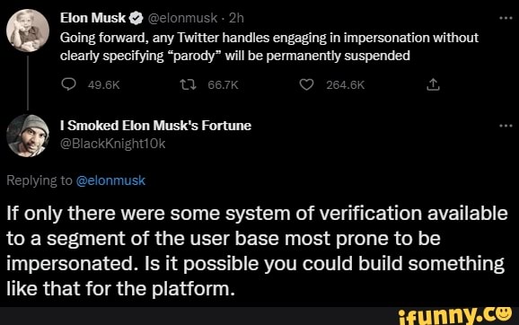The width and height of the screenshot is (519, 325).
Task: Click the verified checkmark badge
Action: tap(136, 18)
